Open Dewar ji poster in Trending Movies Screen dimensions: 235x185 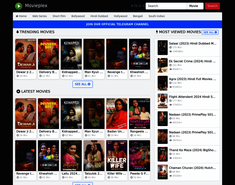click(26, 54)
